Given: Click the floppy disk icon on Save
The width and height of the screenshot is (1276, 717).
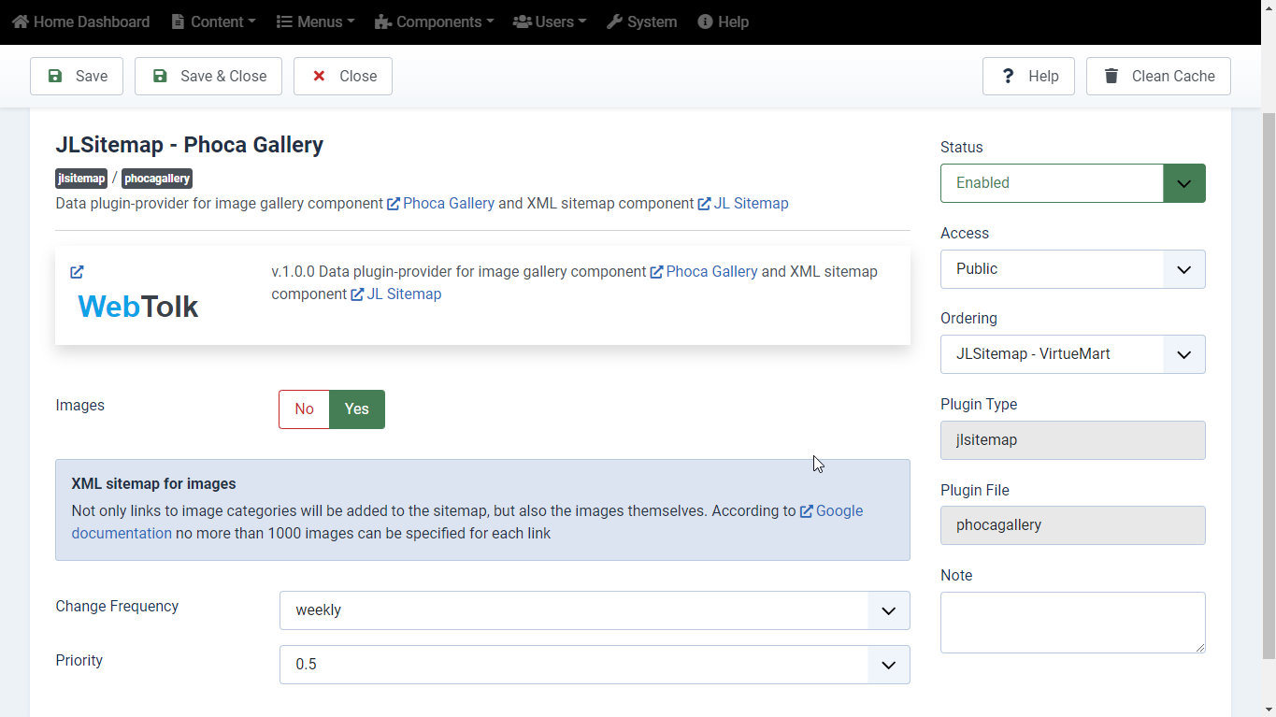Looking at the screenshot, I should tap(55, 77).
